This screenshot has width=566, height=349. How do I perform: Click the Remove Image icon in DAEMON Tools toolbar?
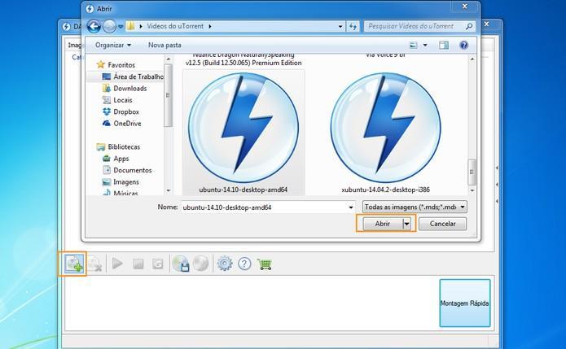coord(94,264)
